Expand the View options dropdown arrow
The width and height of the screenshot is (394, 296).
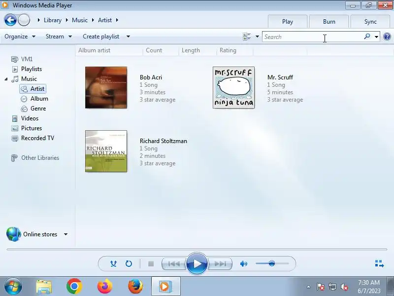[x=257, y=37]
